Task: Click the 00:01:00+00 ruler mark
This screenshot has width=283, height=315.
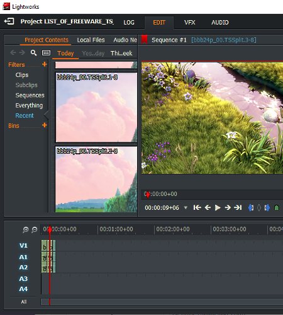Action: [116, 229]
